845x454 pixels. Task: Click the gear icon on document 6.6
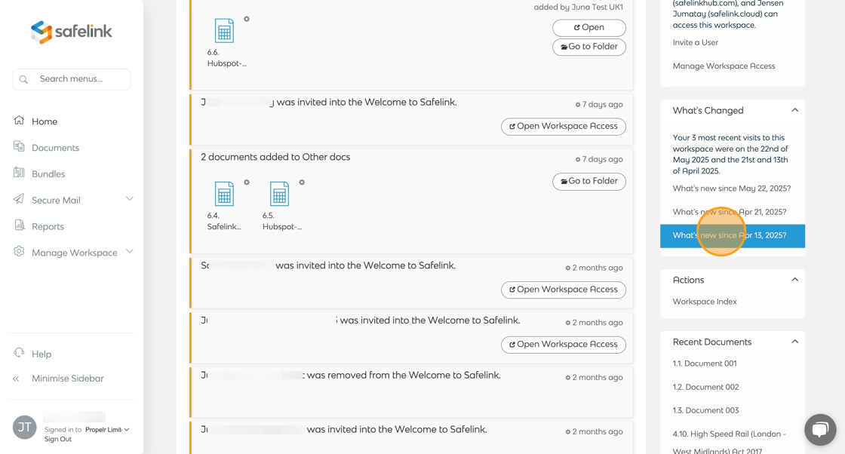tap(247, 19)
